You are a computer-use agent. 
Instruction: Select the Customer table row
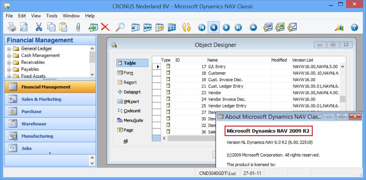click(246, 73)
